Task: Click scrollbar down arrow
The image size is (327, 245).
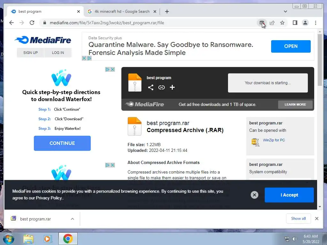Action: [320, 207]
